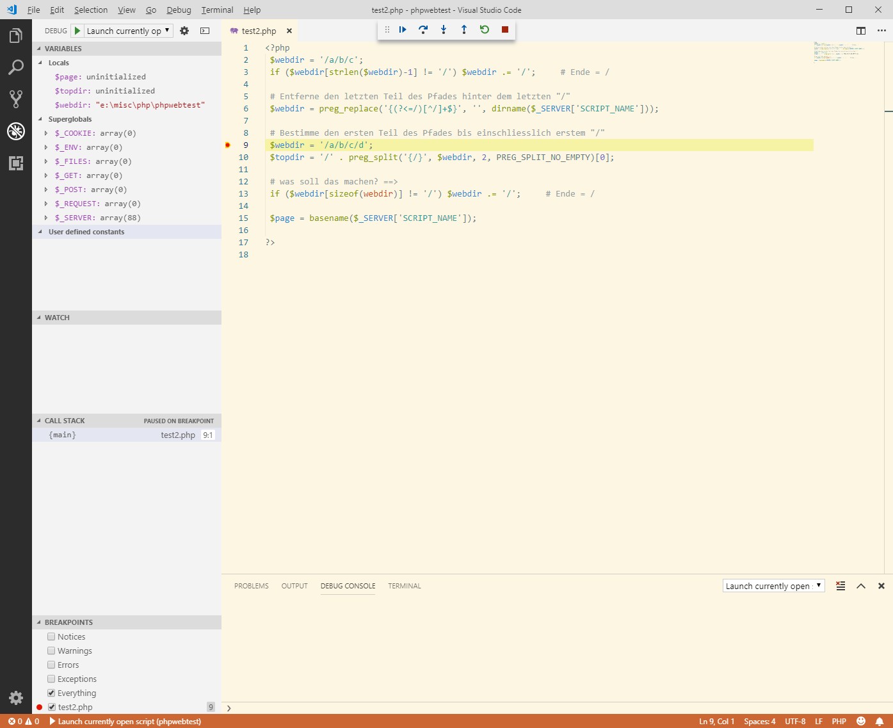Open the Explorer view in activity bar

coord(16,36)
